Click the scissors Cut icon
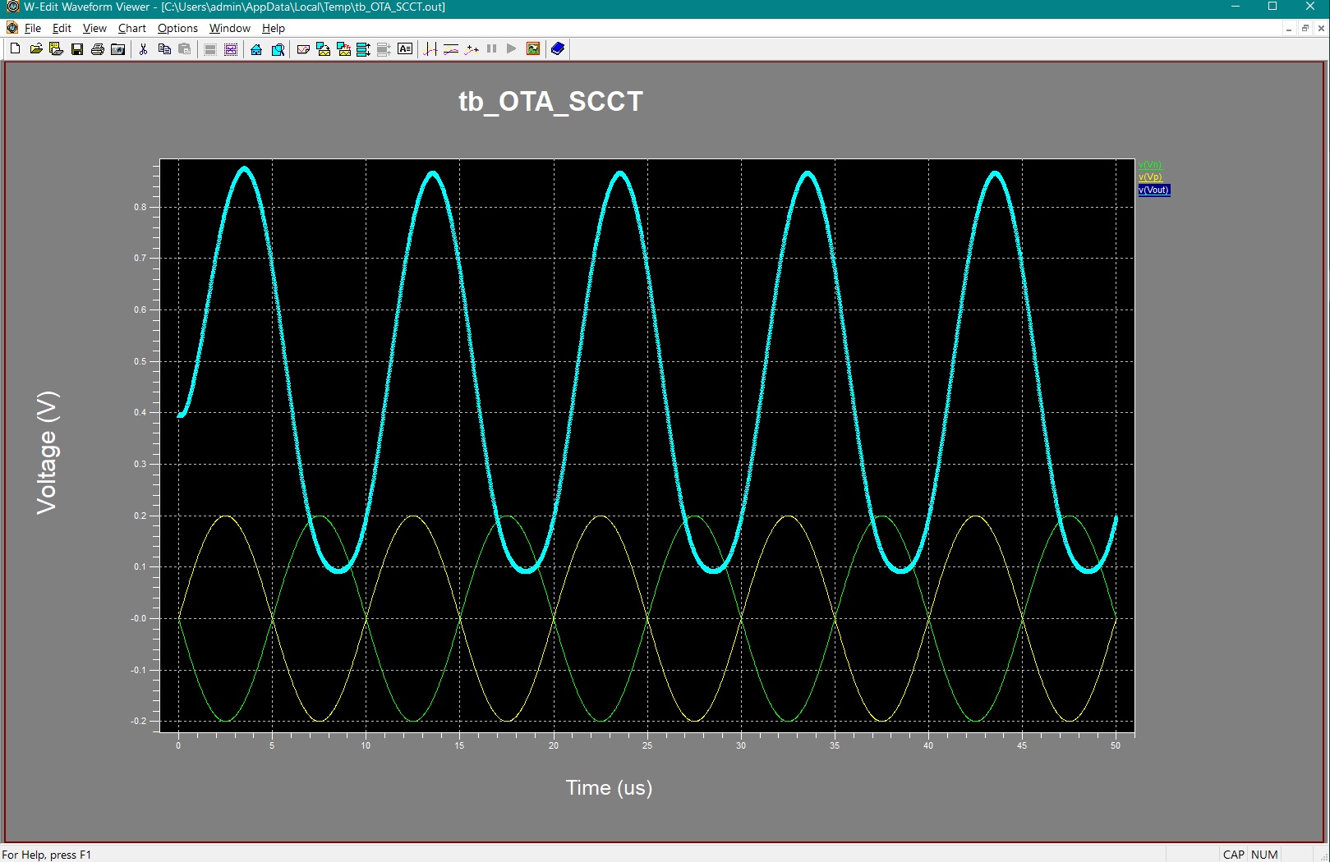The height and width of the screenshot is (862, 1330). 143,49
